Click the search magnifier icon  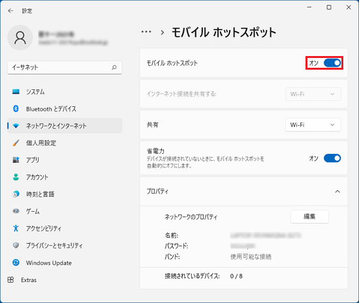tap(114, 67)
